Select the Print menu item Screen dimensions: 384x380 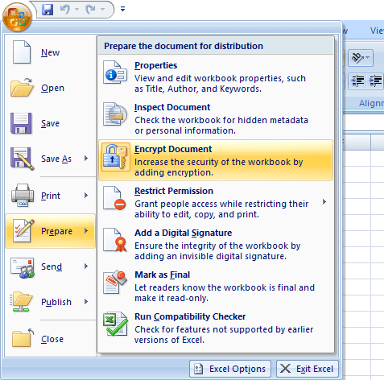point(50,196)
